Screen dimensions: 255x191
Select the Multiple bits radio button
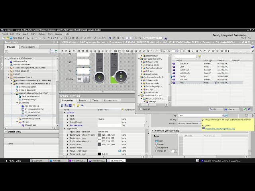coord(157,148)
